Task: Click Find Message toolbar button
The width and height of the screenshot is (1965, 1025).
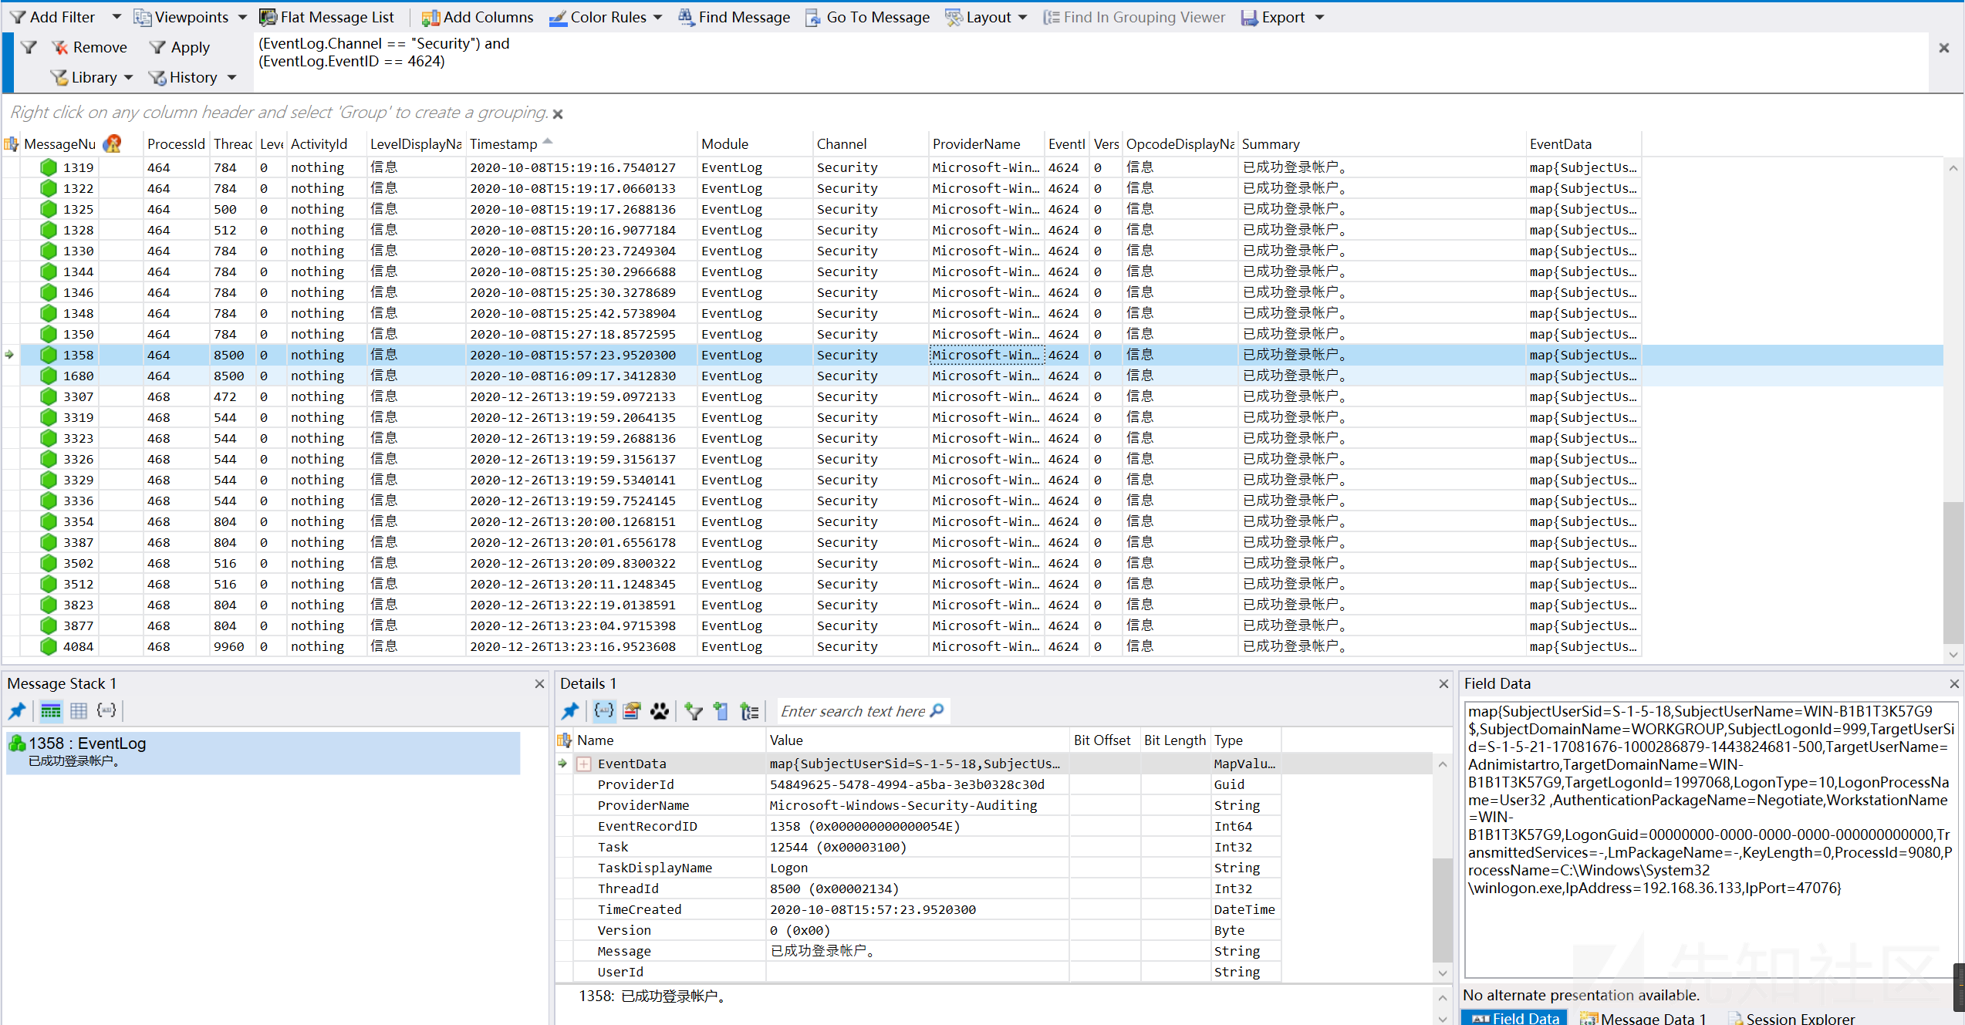Action: click(x=734, y=17)
